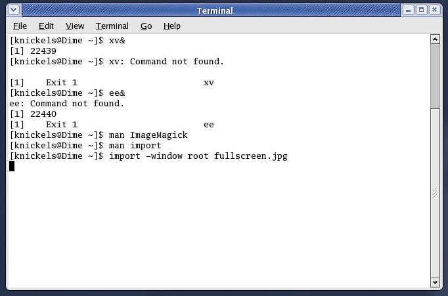This screenshot has width=448, height=296.
Task: Minimize the Terminal window
Action: [x=409, y=11]
